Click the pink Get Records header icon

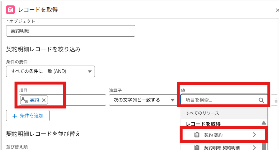(x=10, y=10)
